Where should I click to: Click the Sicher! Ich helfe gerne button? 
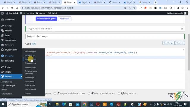point(46,19)
